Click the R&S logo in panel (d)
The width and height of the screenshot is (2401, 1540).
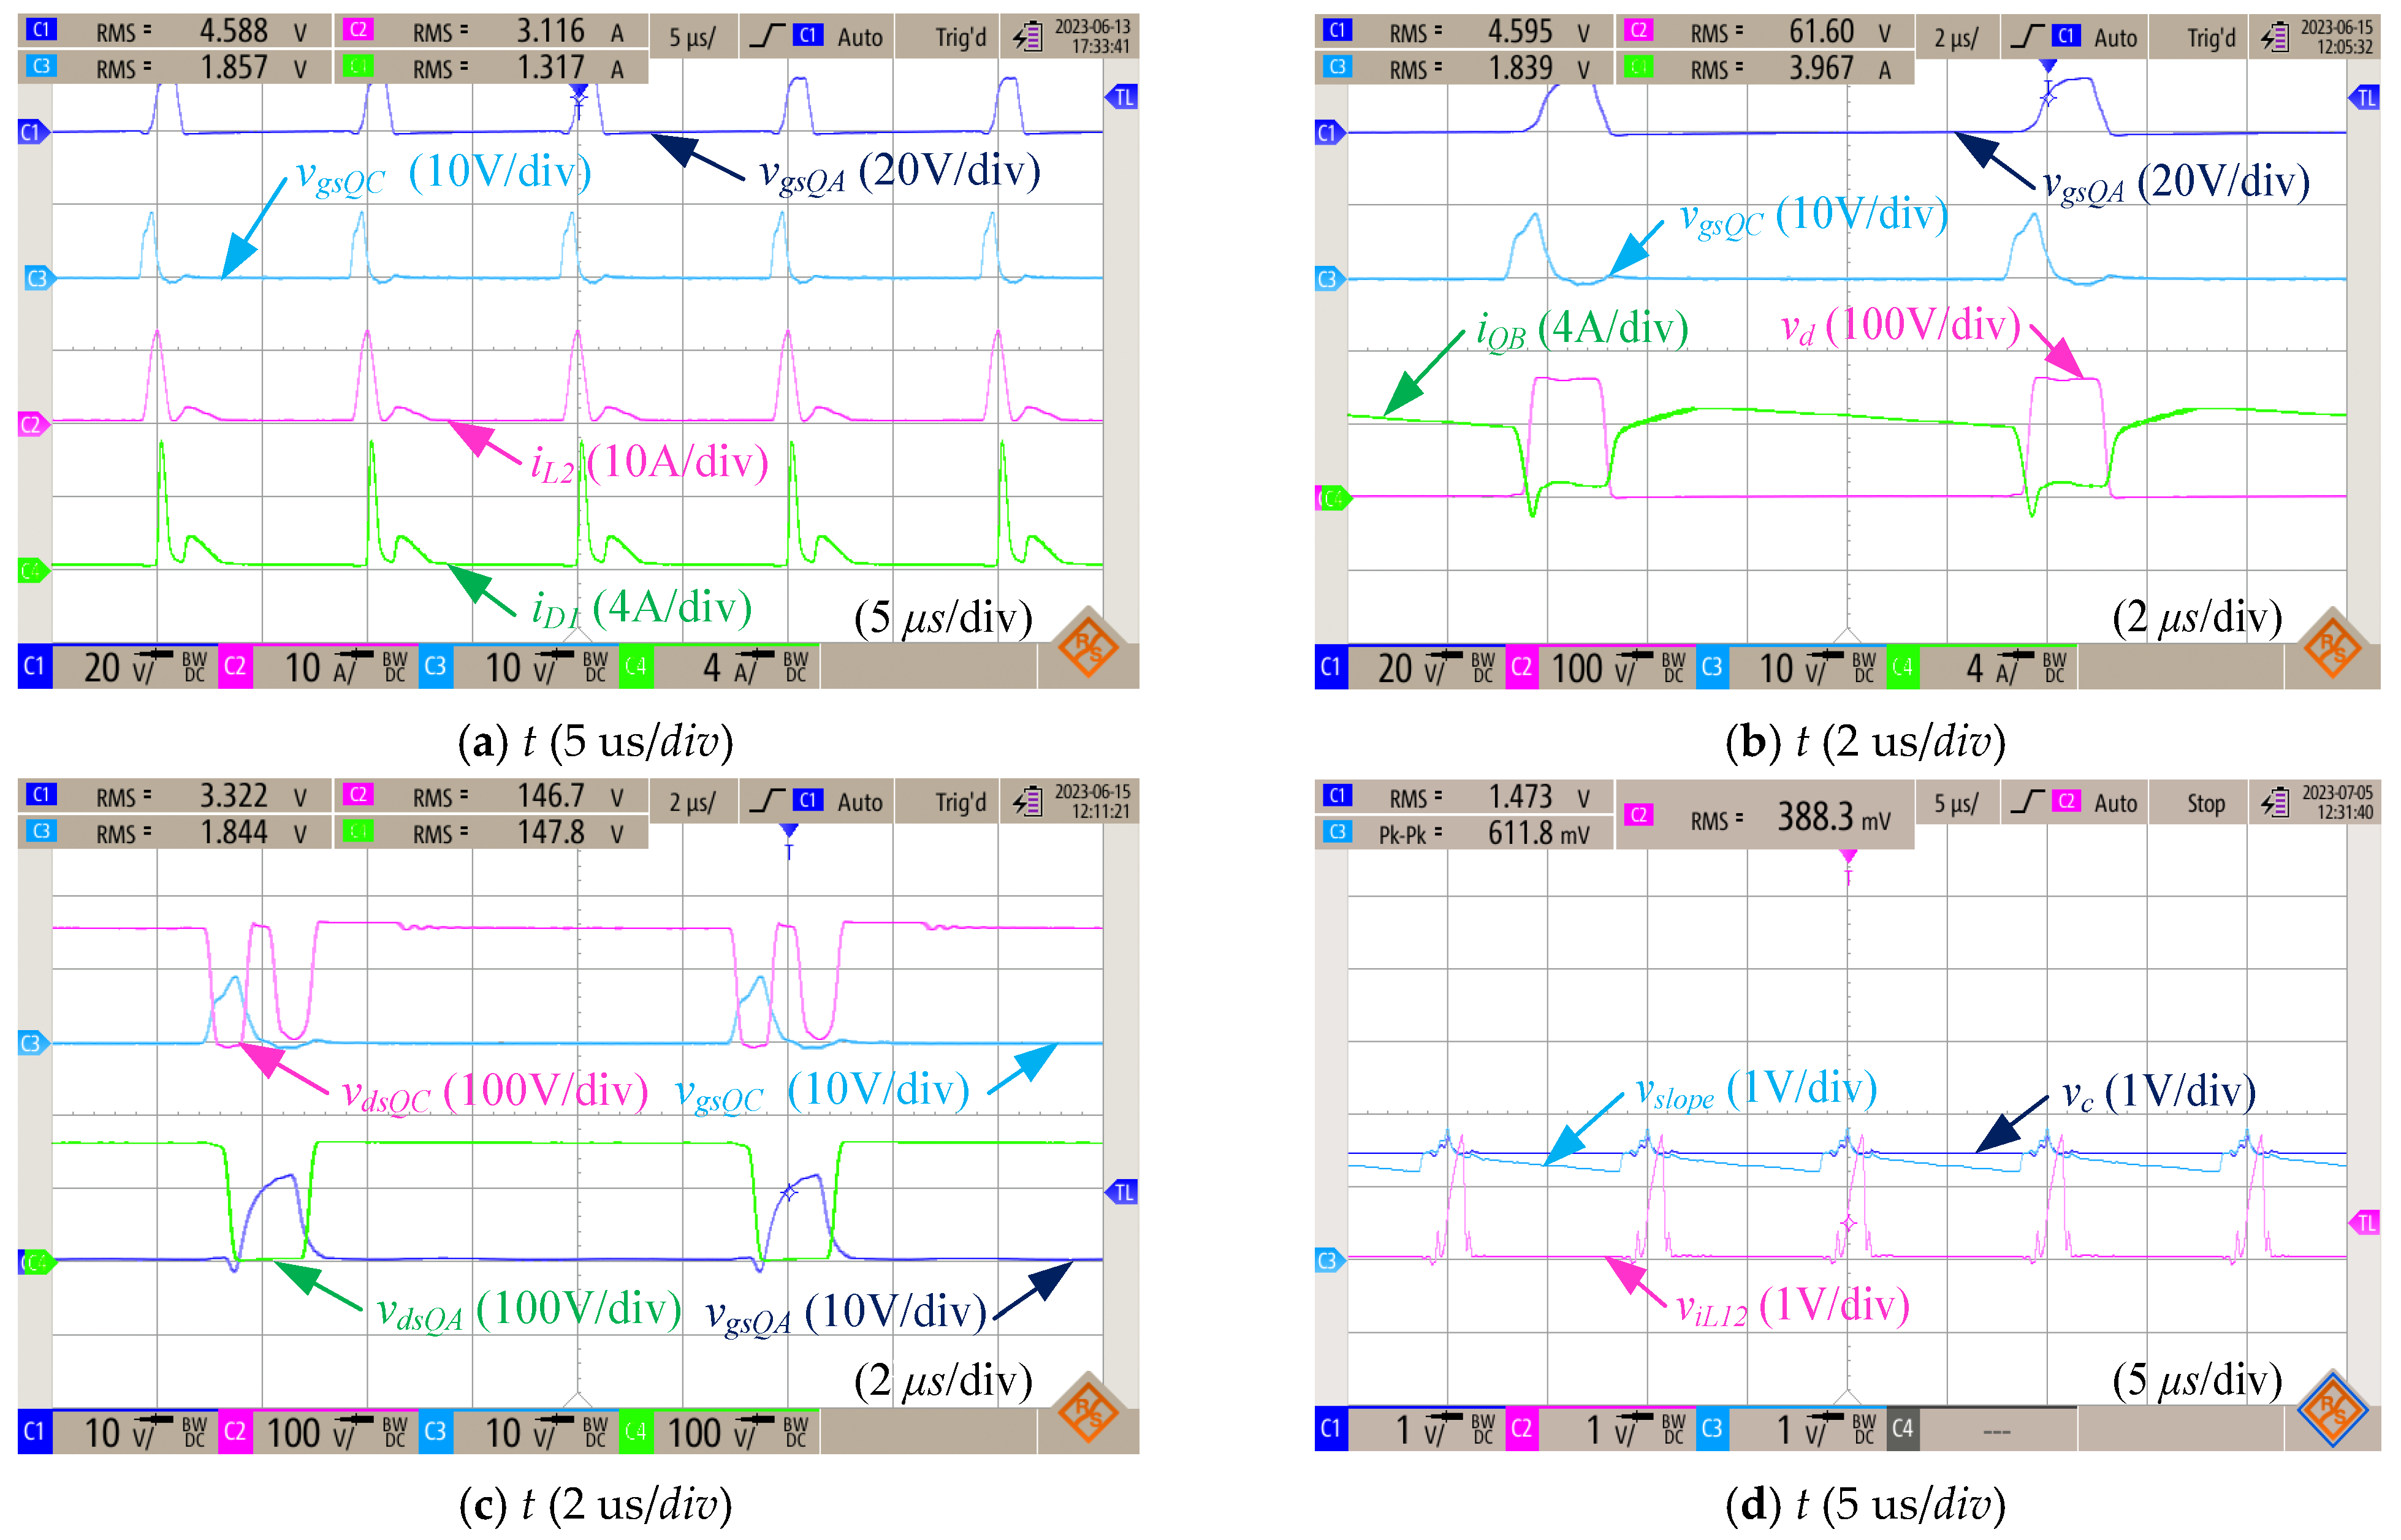(x=2332, y=1410)
